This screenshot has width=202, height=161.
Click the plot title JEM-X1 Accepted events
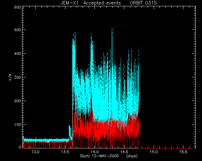point(91,3)
